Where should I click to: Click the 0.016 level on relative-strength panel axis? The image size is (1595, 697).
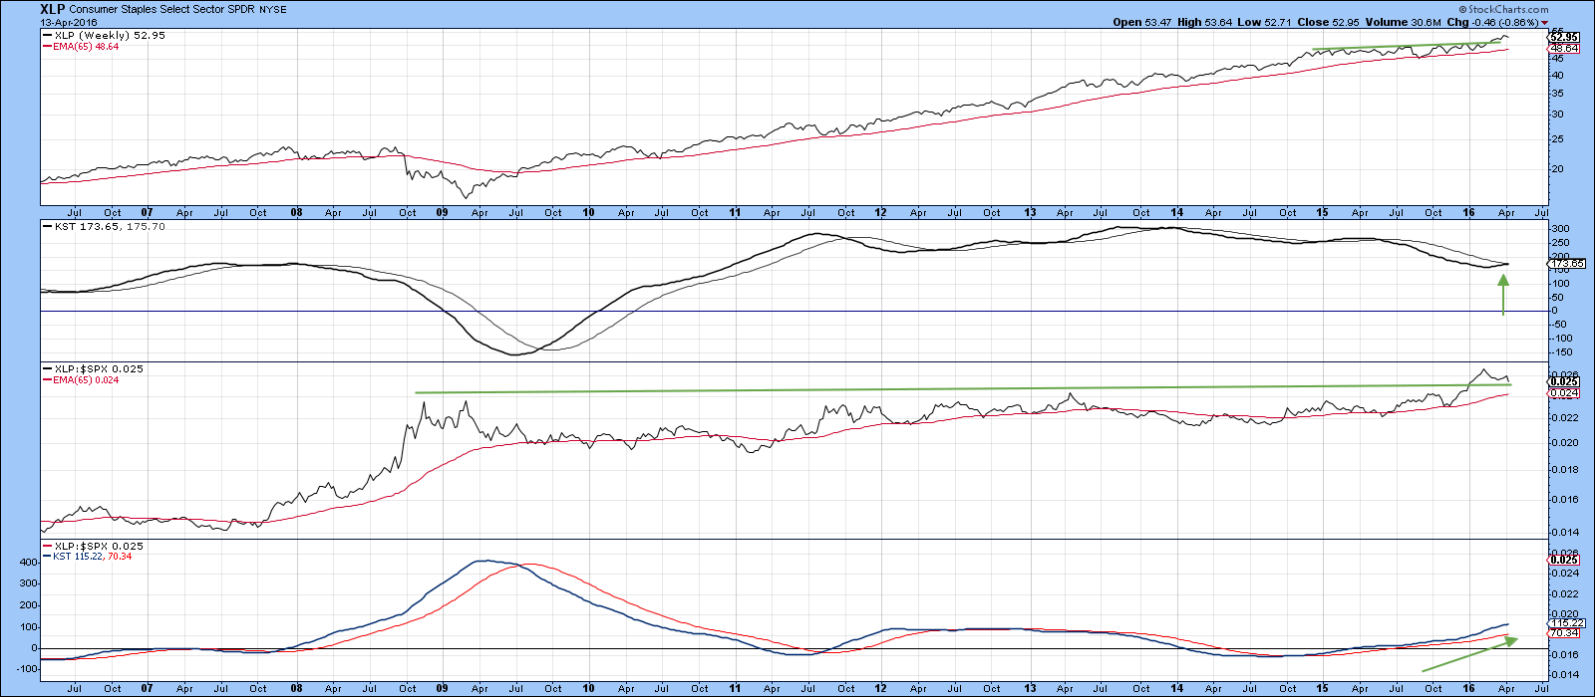point(1565,500)
